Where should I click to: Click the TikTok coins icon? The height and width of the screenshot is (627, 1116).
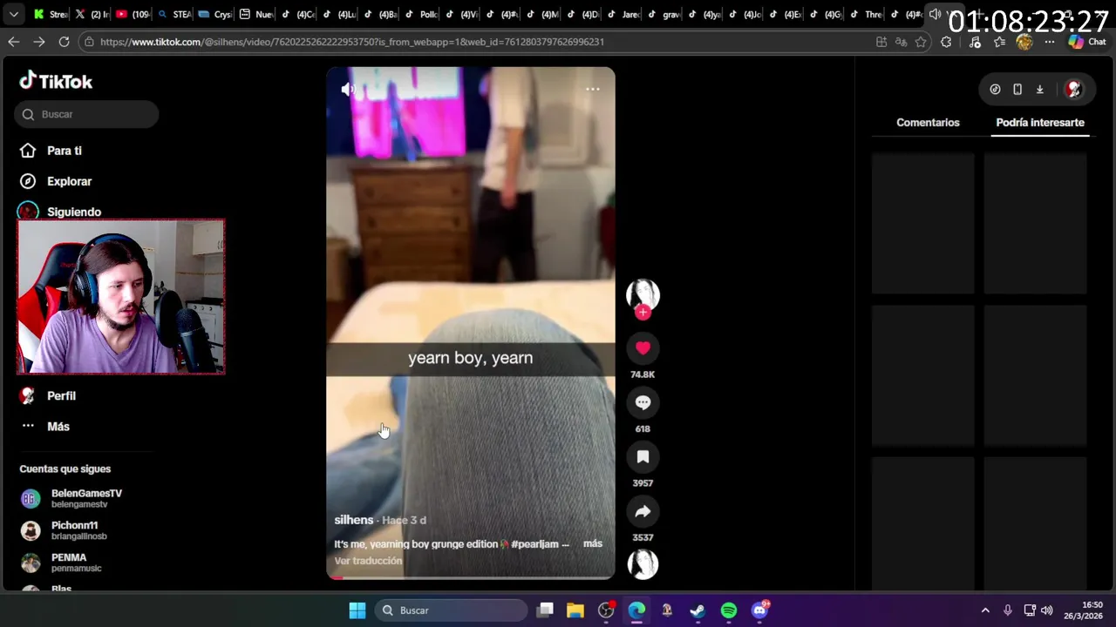tap(995, 89)
